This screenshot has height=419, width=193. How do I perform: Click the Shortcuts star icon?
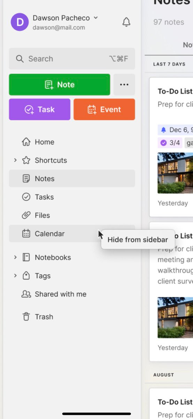[x=26, y=160]
